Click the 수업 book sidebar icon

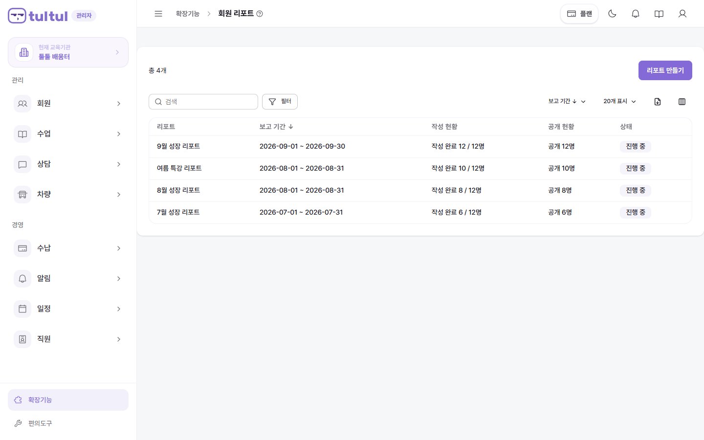(22, 134)
